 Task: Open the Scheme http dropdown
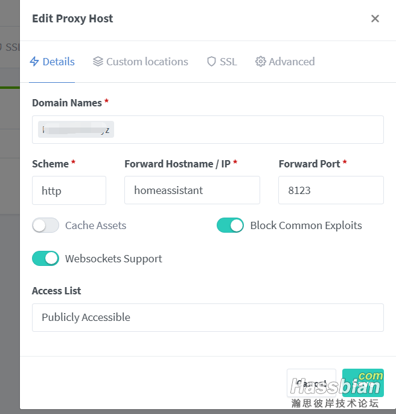pos(69,190)
